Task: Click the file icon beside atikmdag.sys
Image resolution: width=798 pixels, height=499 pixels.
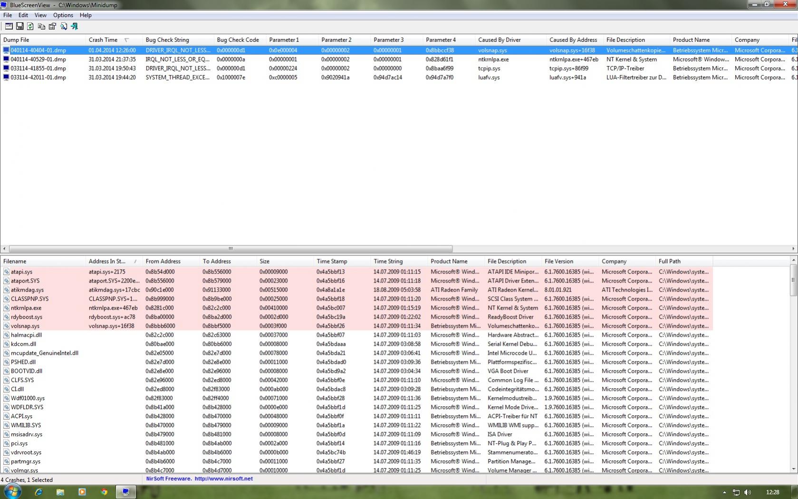Action: click(6, 290)
